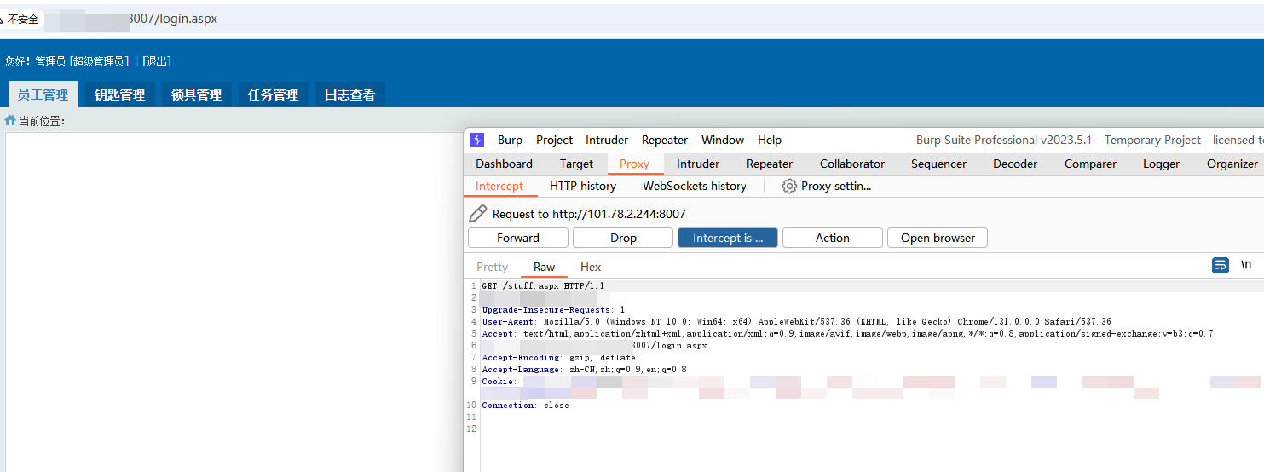Image resolution: width=1264 pixels, height=472 pixels.
Task: Open the WebSockets history sub-tab
Action: (695, 186)
